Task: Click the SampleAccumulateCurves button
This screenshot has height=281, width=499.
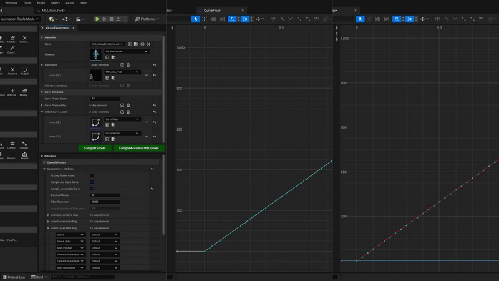Action: [138, 148]
